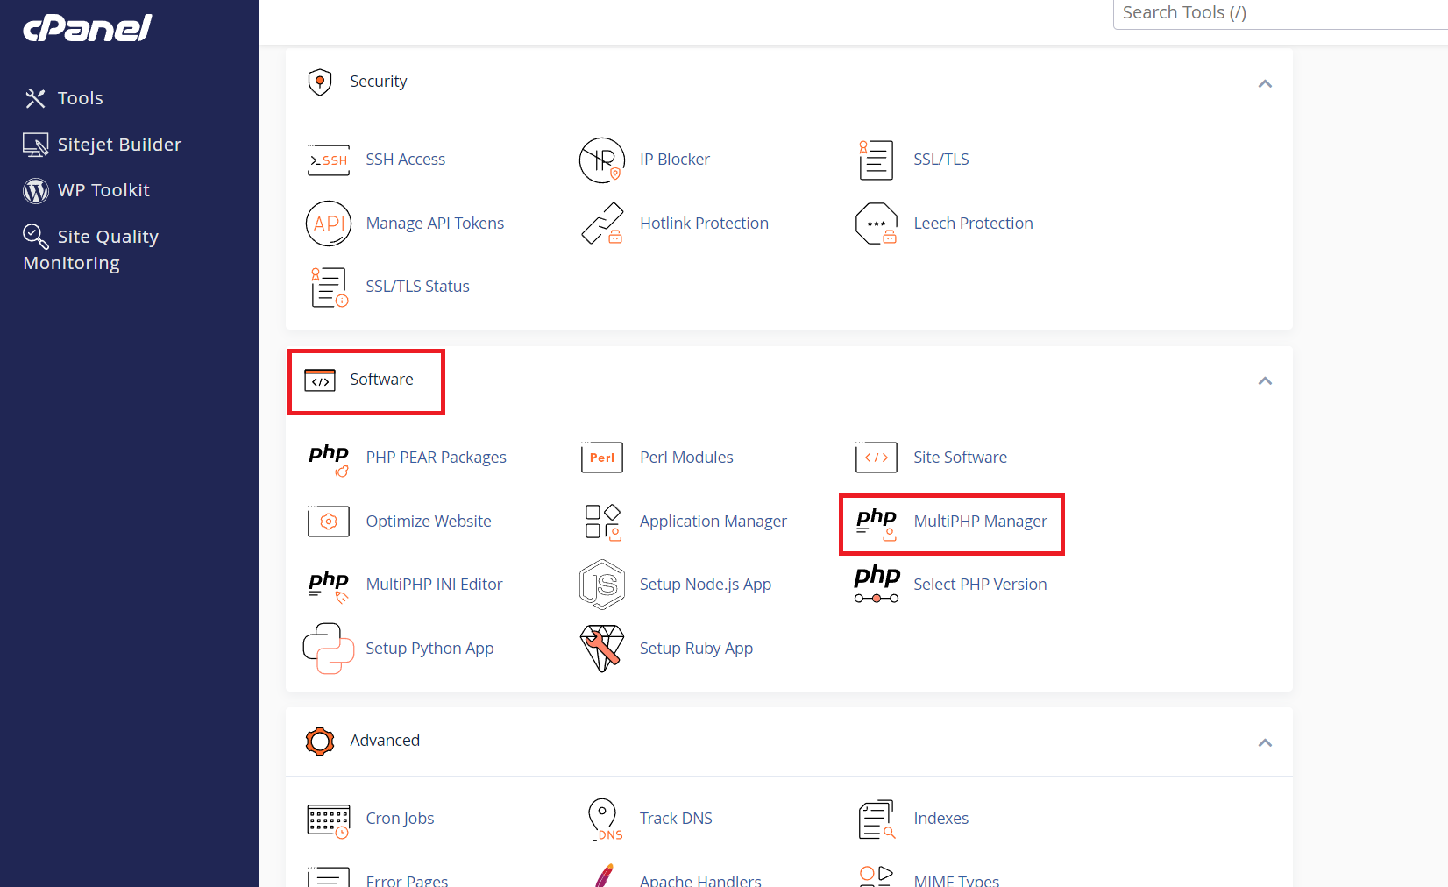Collapse the Software section chevron
1448x887 pixels.
pos(1265,380)
